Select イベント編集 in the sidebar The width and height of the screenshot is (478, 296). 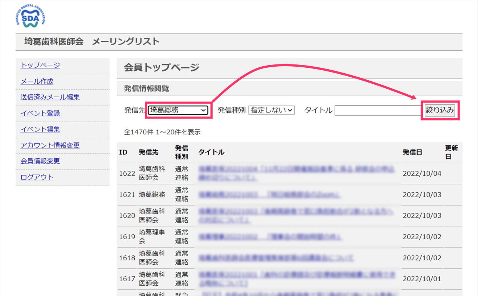point(40,129)
